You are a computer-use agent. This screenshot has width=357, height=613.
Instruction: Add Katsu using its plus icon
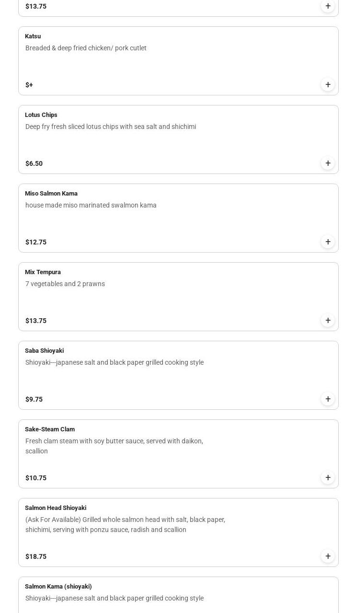(x=328, y=85)
